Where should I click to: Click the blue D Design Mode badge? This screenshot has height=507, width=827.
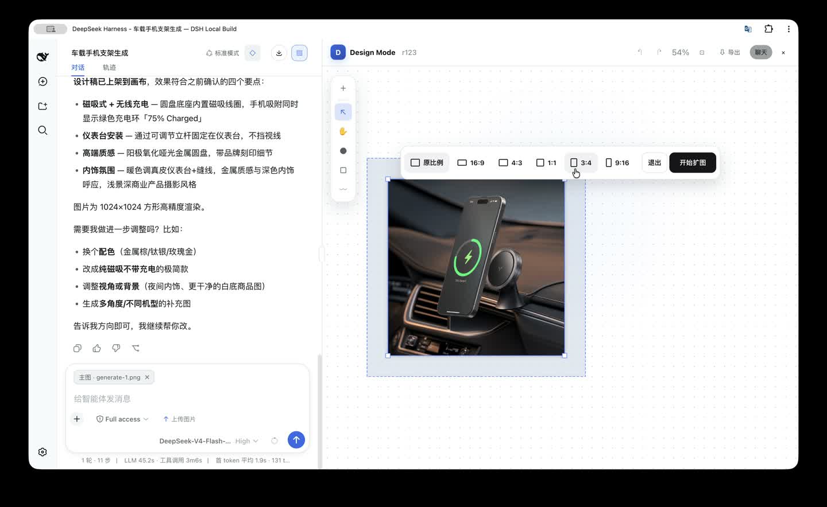[338, 52]
